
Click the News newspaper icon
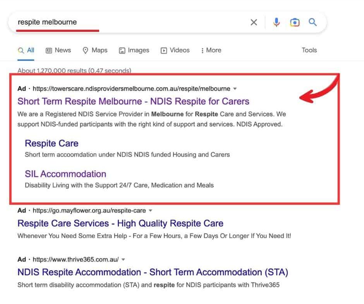pyautogui.click(x=49, y=50)
